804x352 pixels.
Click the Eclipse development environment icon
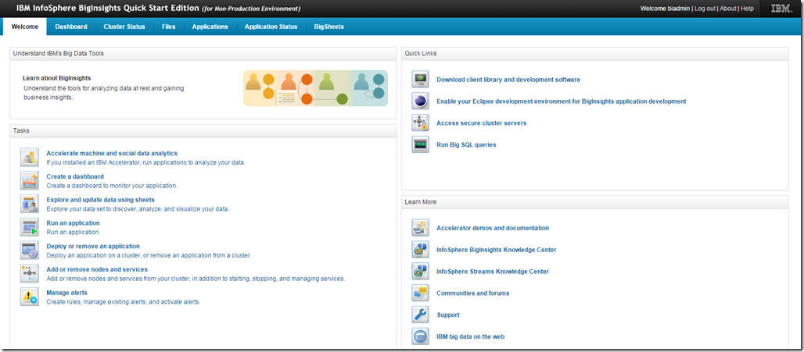click(x=421, y=101)
